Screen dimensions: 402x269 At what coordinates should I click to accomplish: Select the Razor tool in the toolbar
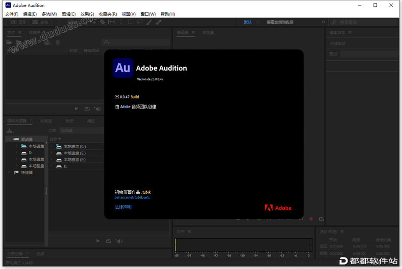pyautogui.click(x=102, y=22)
